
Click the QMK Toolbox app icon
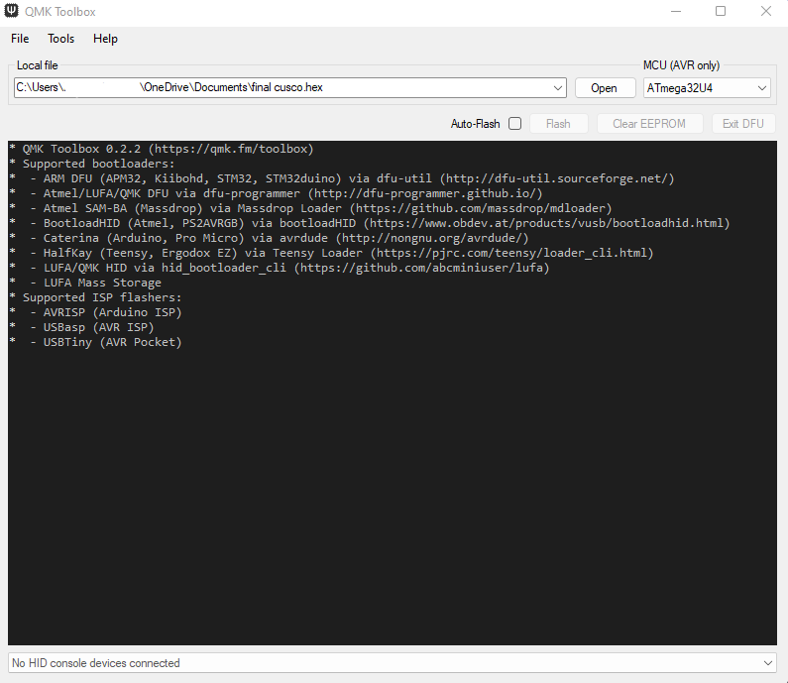(12, 11)
